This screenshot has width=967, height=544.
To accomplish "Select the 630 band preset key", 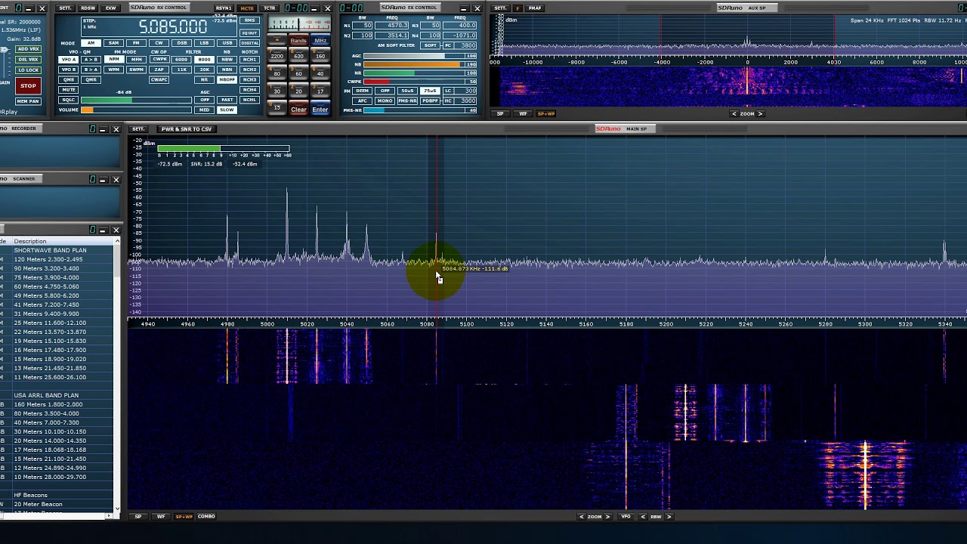I will click(298, 55).
